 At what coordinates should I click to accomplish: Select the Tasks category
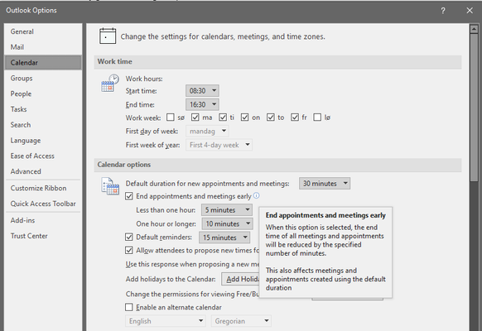[43, 109]
